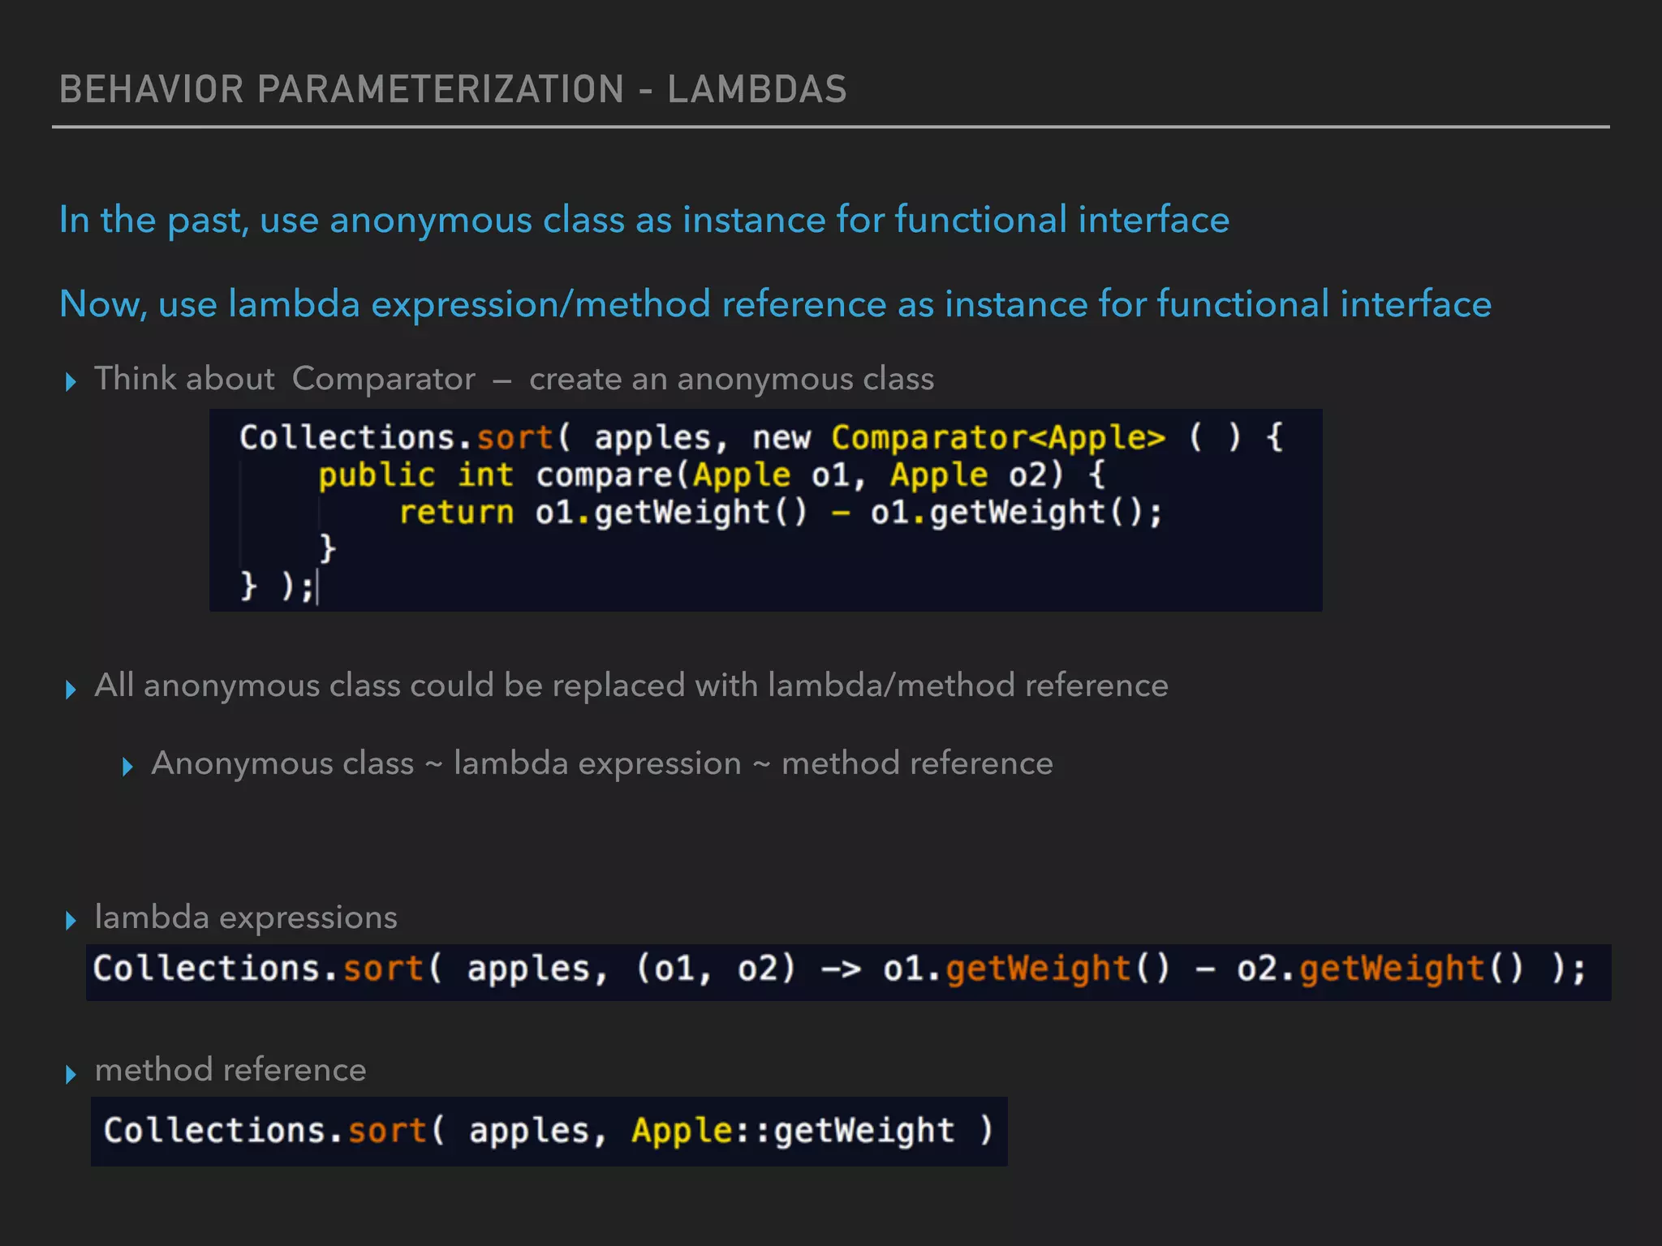Click the bullet arrow before 'All anonymous class'
1662x1246 pixels.
(x=71, y=690)
